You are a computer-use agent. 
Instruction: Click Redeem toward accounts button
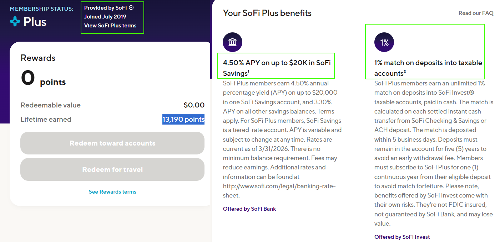tap(112, 143)
